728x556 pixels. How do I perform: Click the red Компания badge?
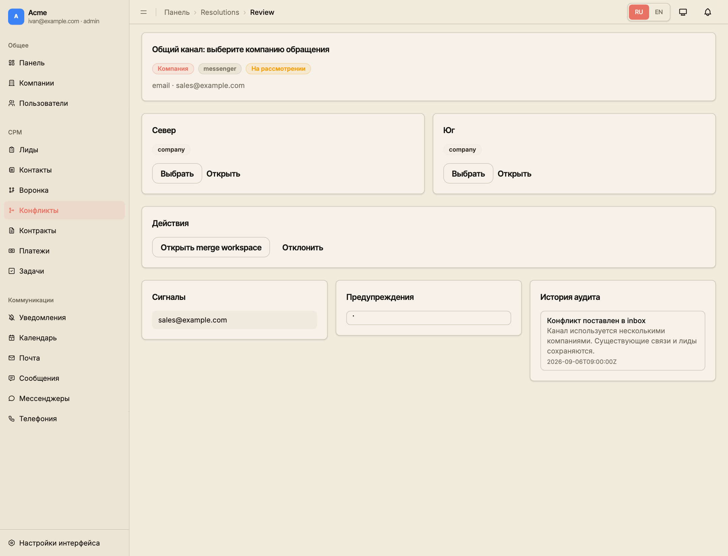(x=173, y=69)
